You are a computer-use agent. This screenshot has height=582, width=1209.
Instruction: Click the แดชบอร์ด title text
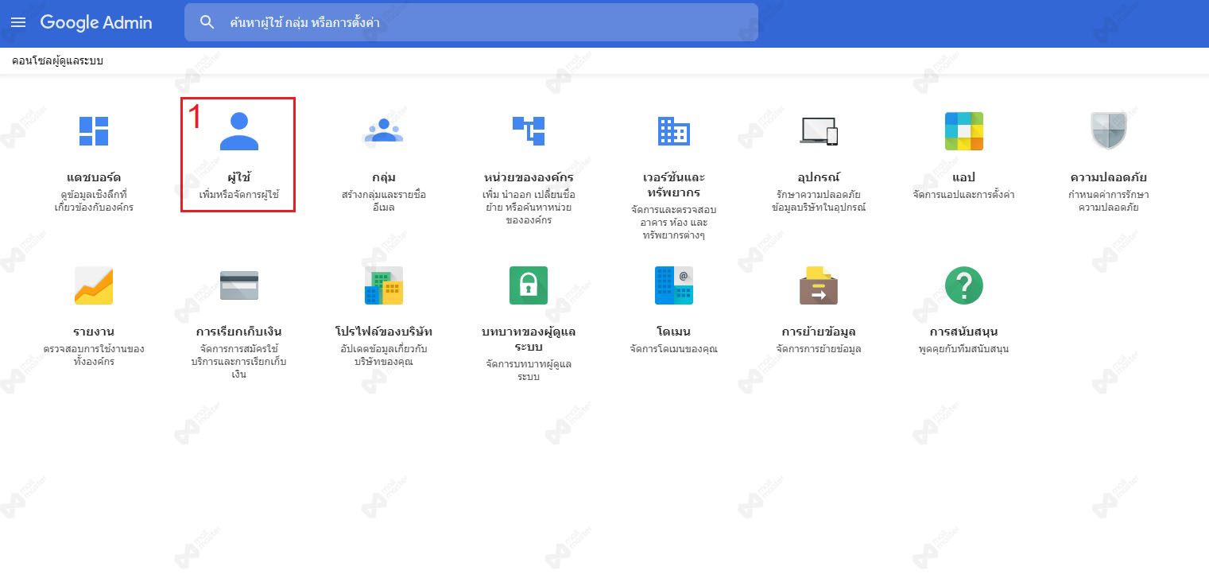[x=94, y=177]
